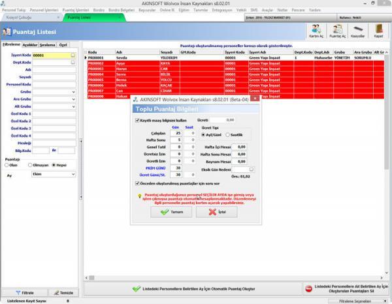Close the Toplu Puantaj dialog window
392x304 pixels.
255,99
